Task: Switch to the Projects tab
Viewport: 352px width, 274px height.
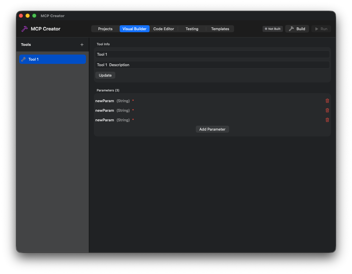Action: [x=105, y=29]
